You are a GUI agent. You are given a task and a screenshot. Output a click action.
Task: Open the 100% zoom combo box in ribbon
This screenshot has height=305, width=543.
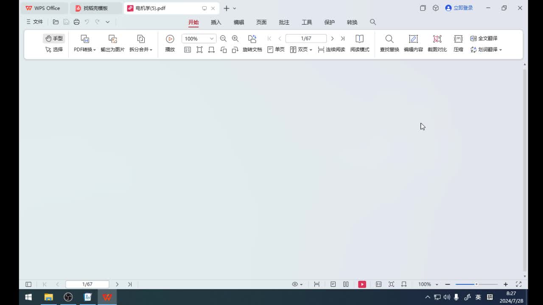(x=199, y=39)
